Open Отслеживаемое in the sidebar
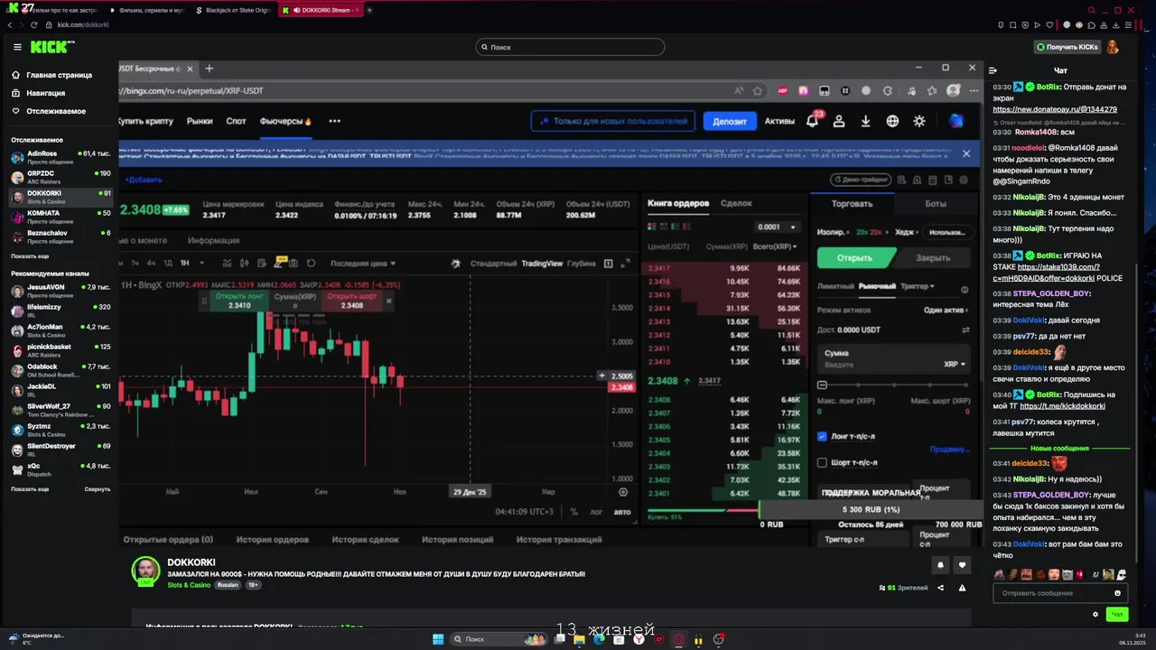Image resolution: width=1156 pixels, height=650 pixels. 50,111
